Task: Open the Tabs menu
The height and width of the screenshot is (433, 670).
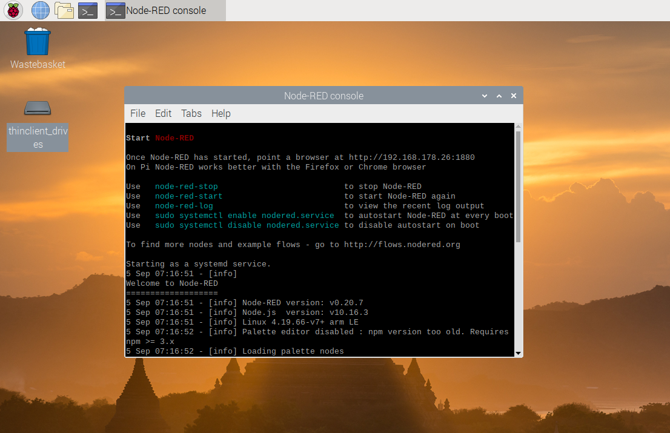Action: [191, 113]
